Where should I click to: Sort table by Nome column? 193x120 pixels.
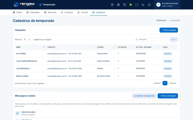[30, 47]
